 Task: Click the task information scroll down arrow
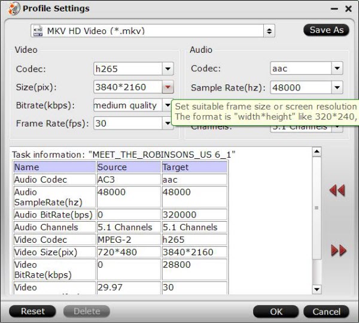(317, 289)
